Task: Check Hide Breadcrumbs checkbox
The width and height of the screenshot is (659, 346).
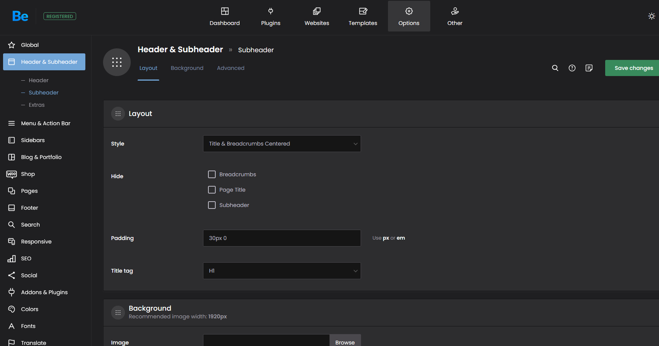Action: pyautogui.click(x=212, y=174)
